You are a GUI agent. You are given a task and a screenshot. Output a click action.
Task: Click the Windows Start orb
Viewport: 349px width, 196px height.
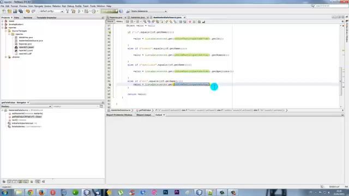(x=5, y=192)
